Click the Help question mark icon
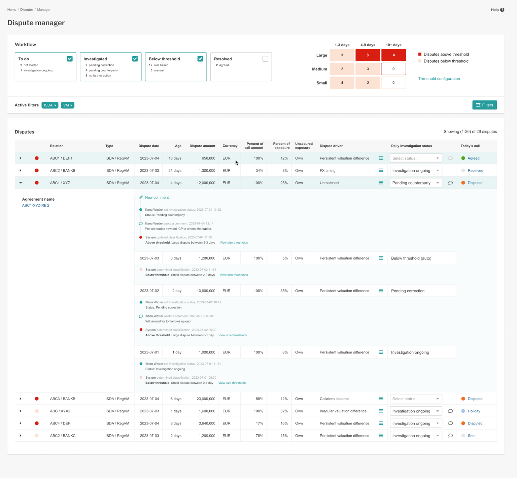Viewport: 517px width, 478px height. pyautogui.click(x=502, y=10)
